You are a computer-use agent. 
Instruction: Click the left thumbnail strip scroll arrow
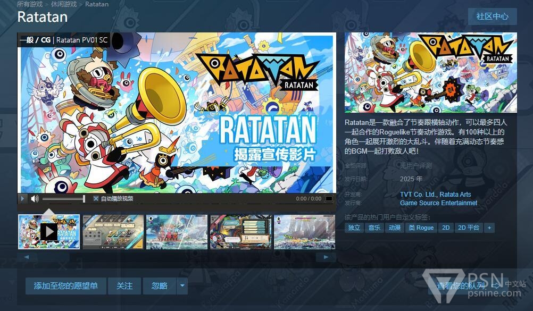click(x=27, y=257)
